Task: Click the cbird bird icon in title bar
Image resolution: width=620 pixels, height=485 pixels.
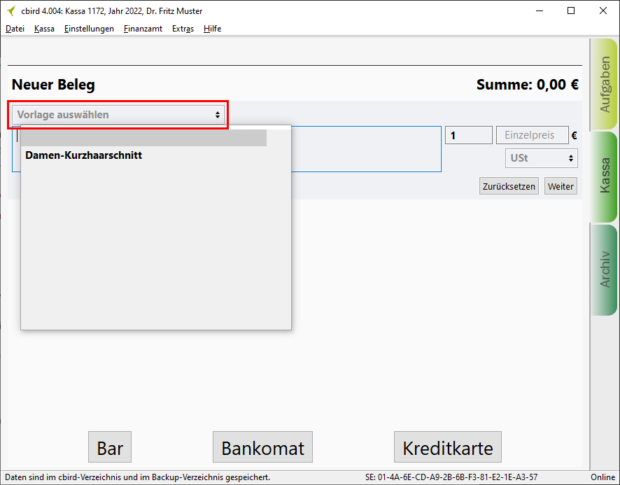Action: pyautogui.click(x=10, y=11)
